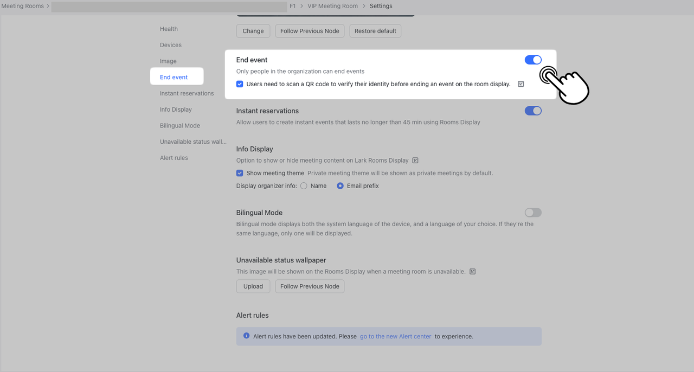Screen dimensions: 694x372
Task: Jump to Alert rules in the sidebar
Action: (x=174, y=158)
